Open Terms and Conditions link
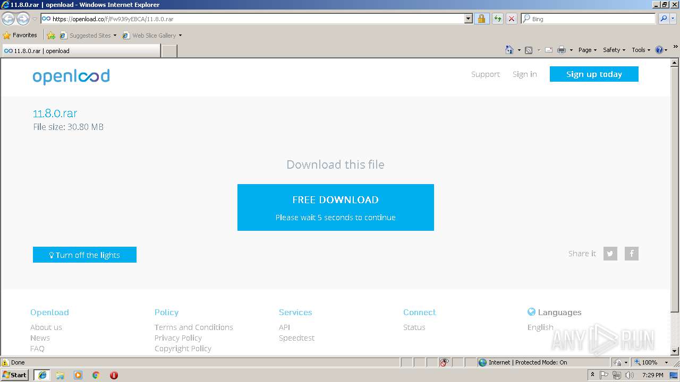Viewport: 680px width, 382px height. click(194, 327)
